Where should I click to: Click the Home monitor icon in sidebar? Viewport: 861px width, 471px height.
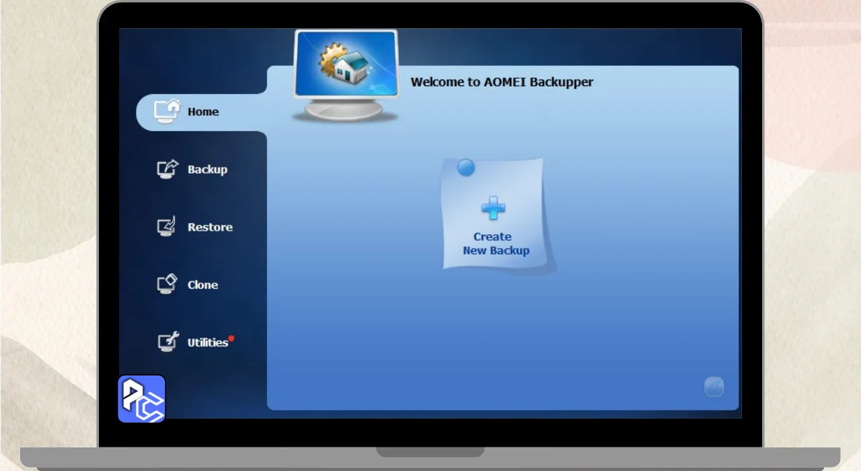[167, 111]
